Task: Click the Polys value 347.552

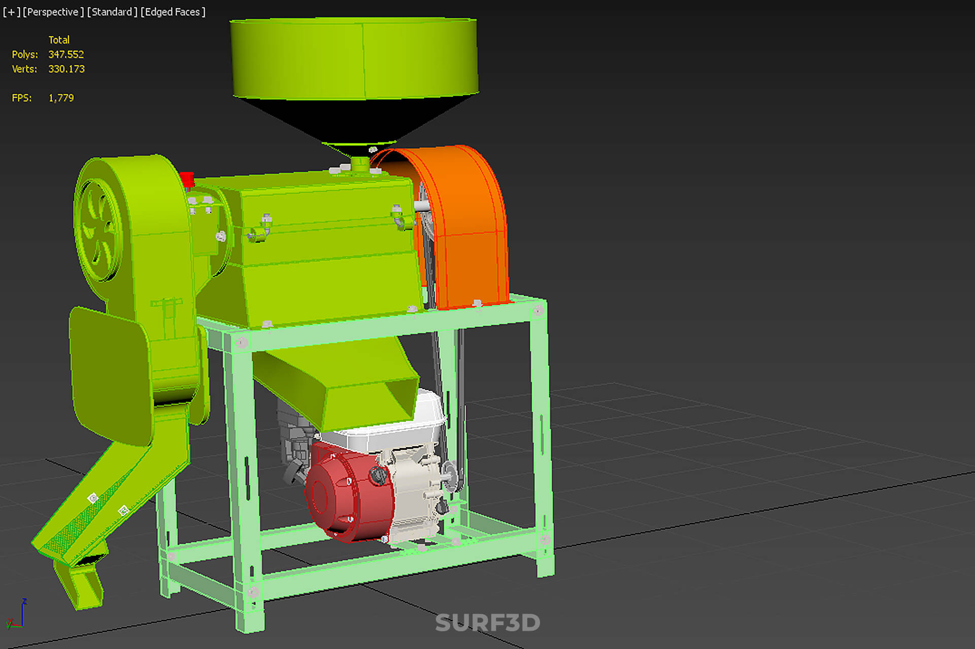Action: click(x=66, y=54)
